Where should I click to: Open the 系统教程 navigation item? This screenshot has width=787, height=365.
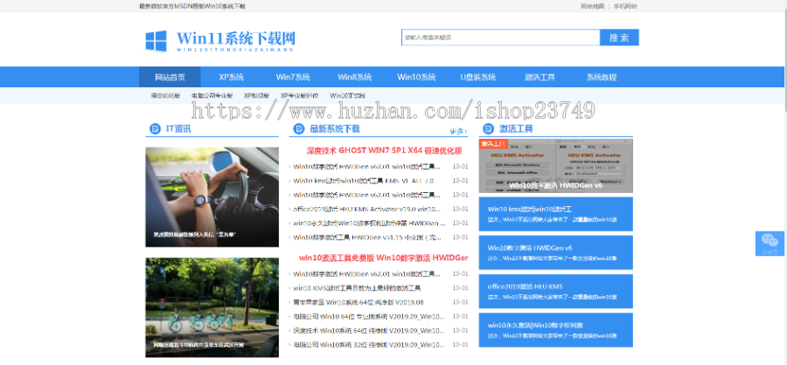pyautogui.click(x=602, y=77)
